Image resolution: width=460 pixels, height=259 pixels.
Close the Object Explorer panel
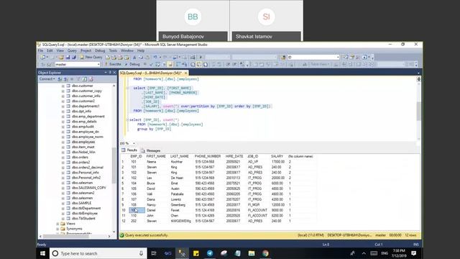pyautogui.click(x=115, y=72)
